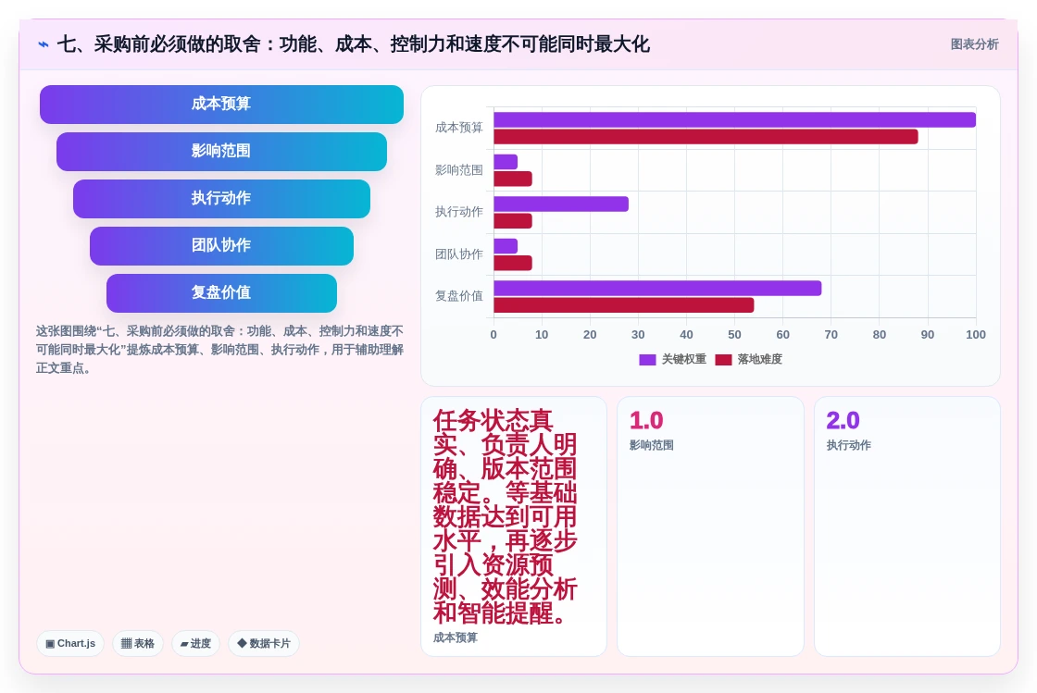This screenshot has height=693, width=1037.
Task: Select the 成本预算 funnel bar
Action: tap(221, 105)
